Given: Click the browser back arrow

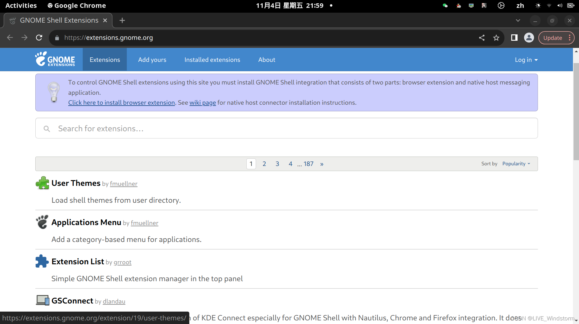Looking at the screenshot, I should click(x=10, y=38).
